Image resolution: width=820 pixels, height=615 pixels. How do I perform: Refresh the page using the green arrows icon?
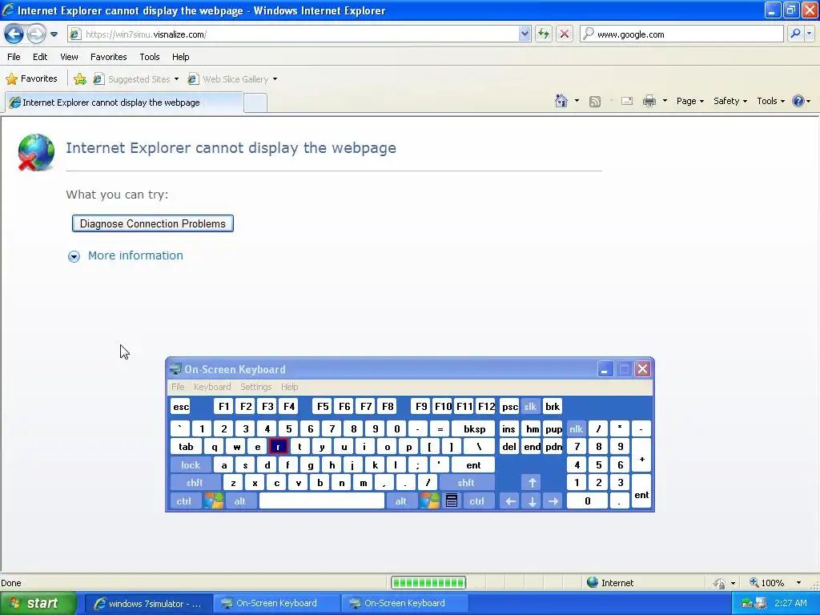[544, 34]
